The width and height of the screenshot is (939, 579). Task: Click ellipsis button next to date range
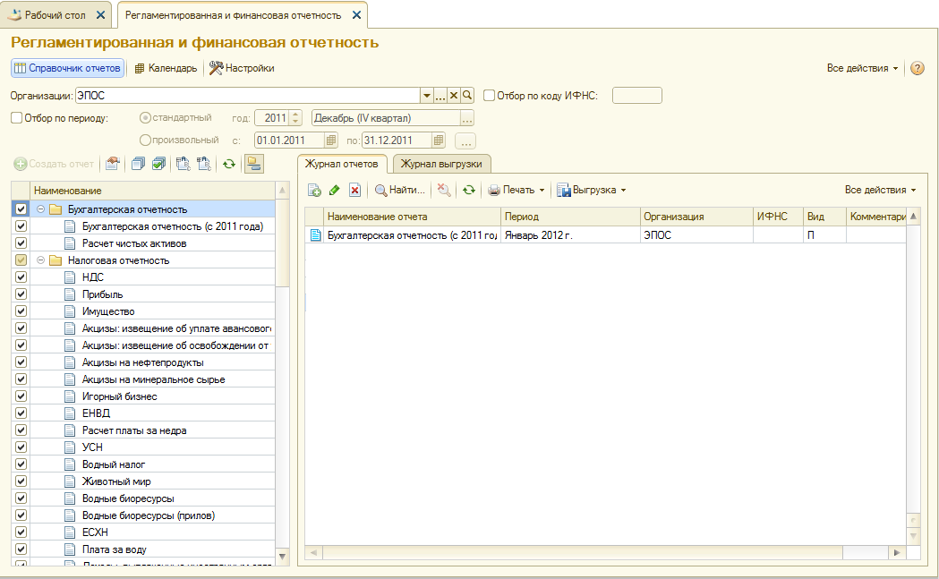pos(465,140)
